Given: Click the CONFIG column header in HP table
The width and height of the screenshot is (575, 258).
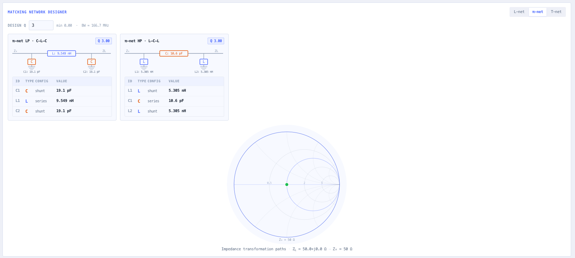Looking at the screenshot, I should point(154,81).
